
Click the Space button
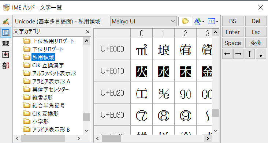[x=233, y=43]
